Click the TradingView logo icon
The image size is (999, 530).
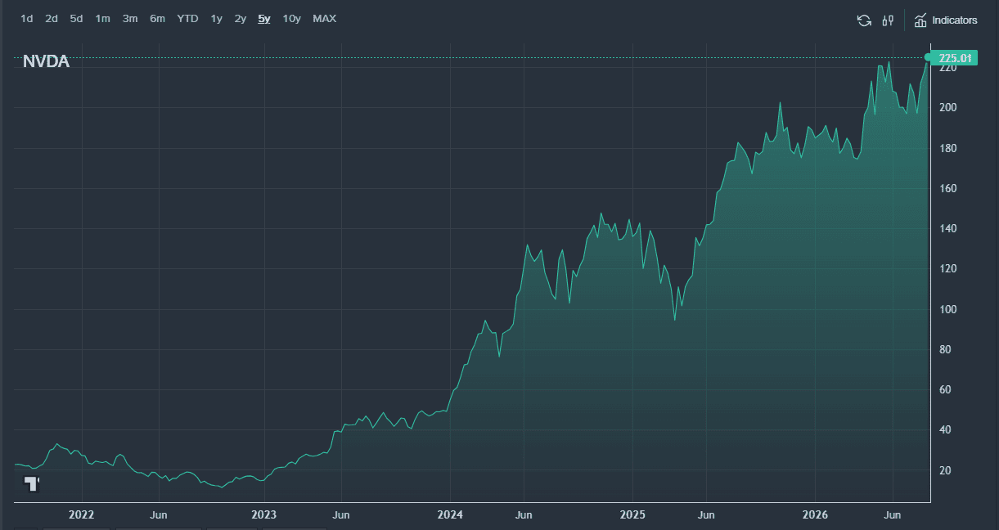(x=32, y=483)
